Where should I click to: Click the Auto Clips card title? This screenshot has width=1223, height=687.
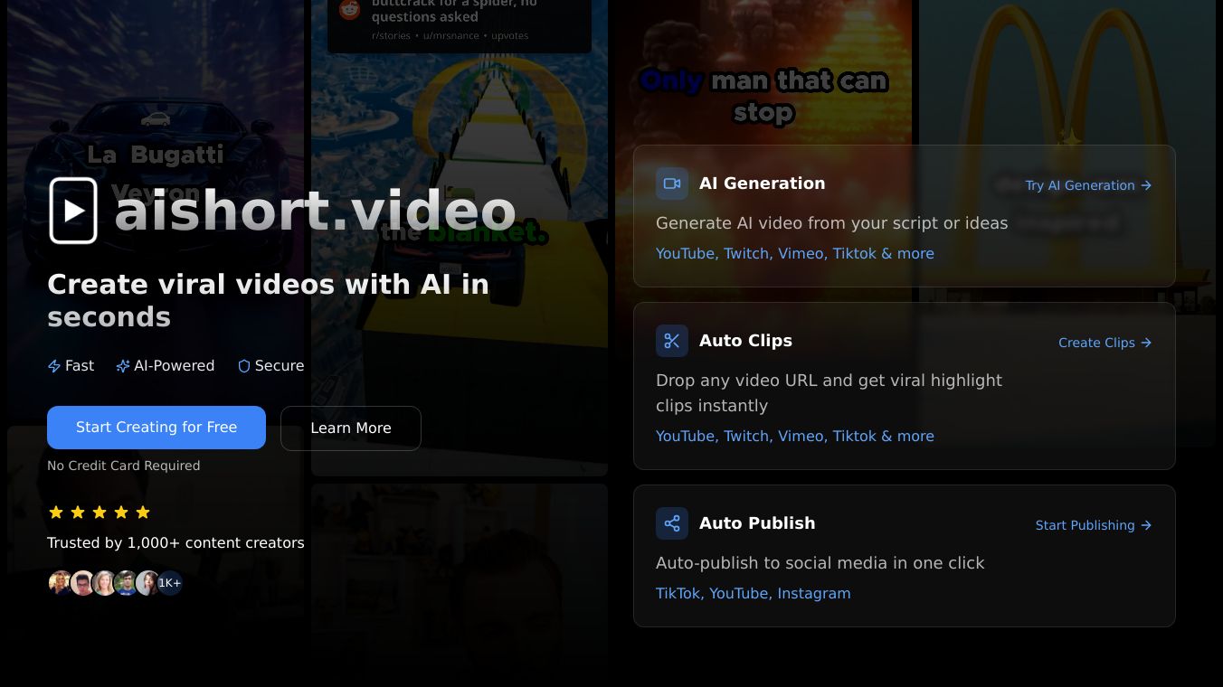point(745,341)
